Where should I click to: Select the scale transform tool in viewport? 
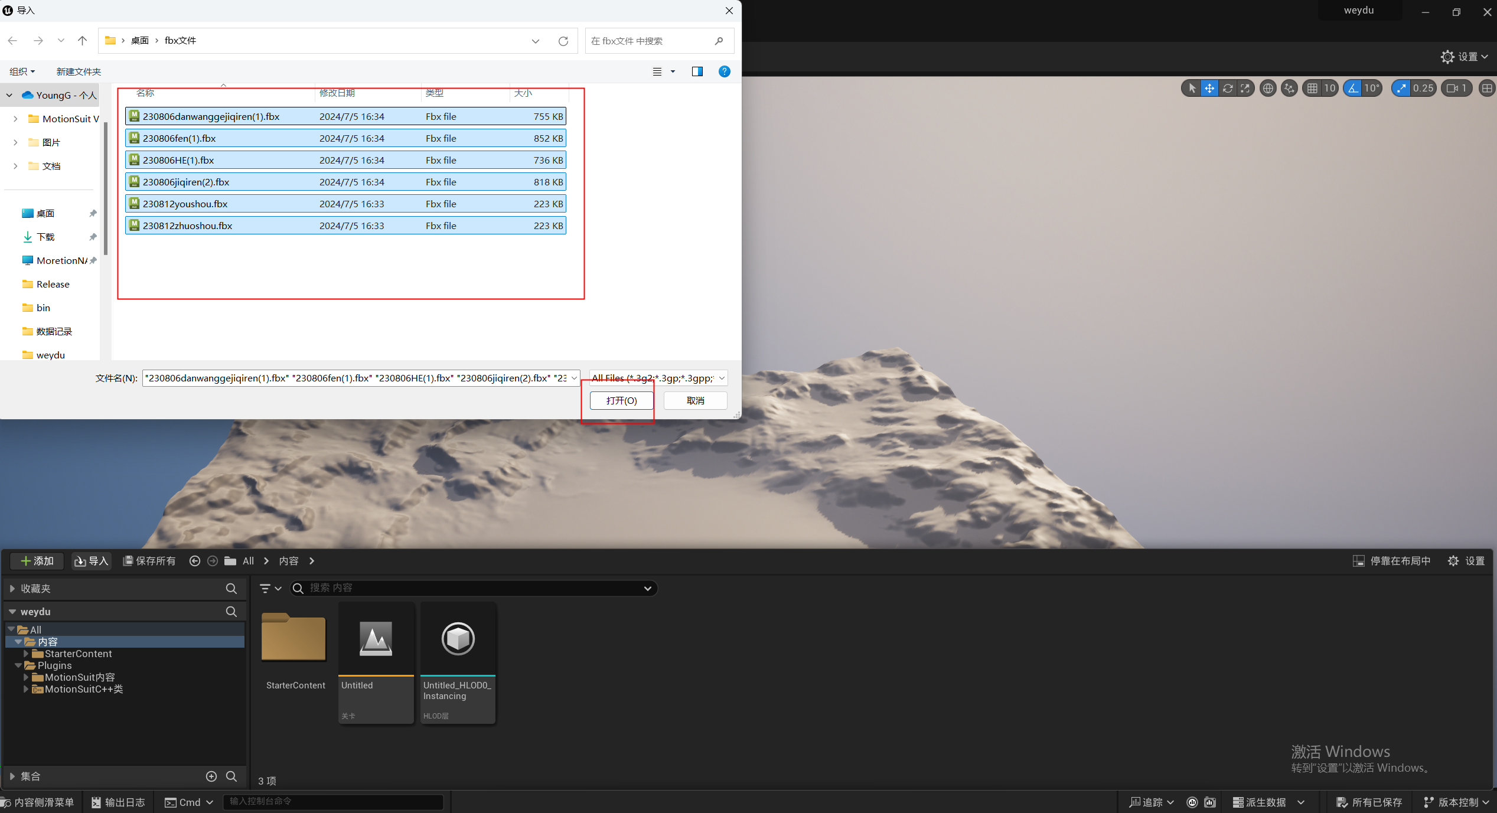click(1245, 89)
